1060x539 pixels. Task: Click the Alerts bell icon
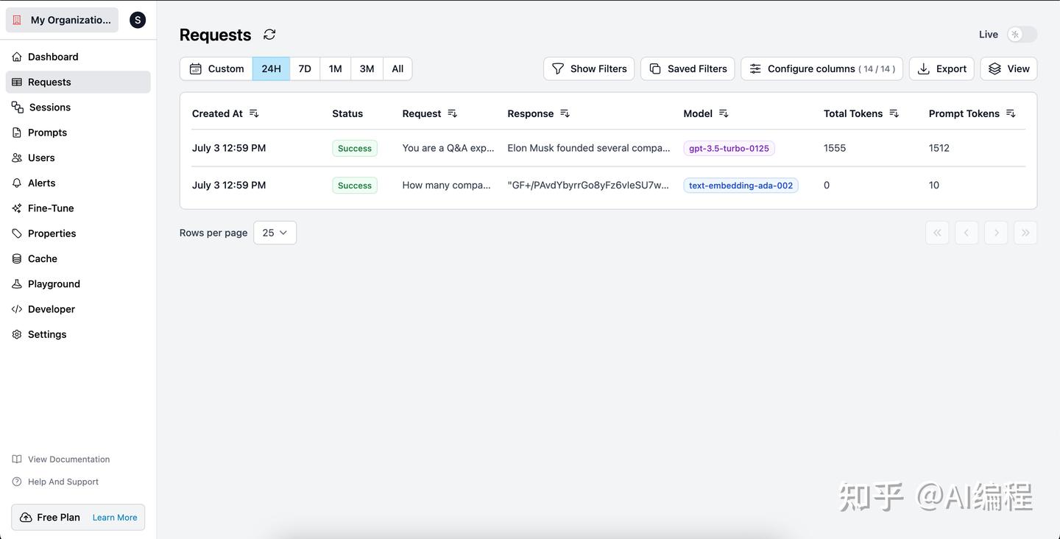point(15,183)
